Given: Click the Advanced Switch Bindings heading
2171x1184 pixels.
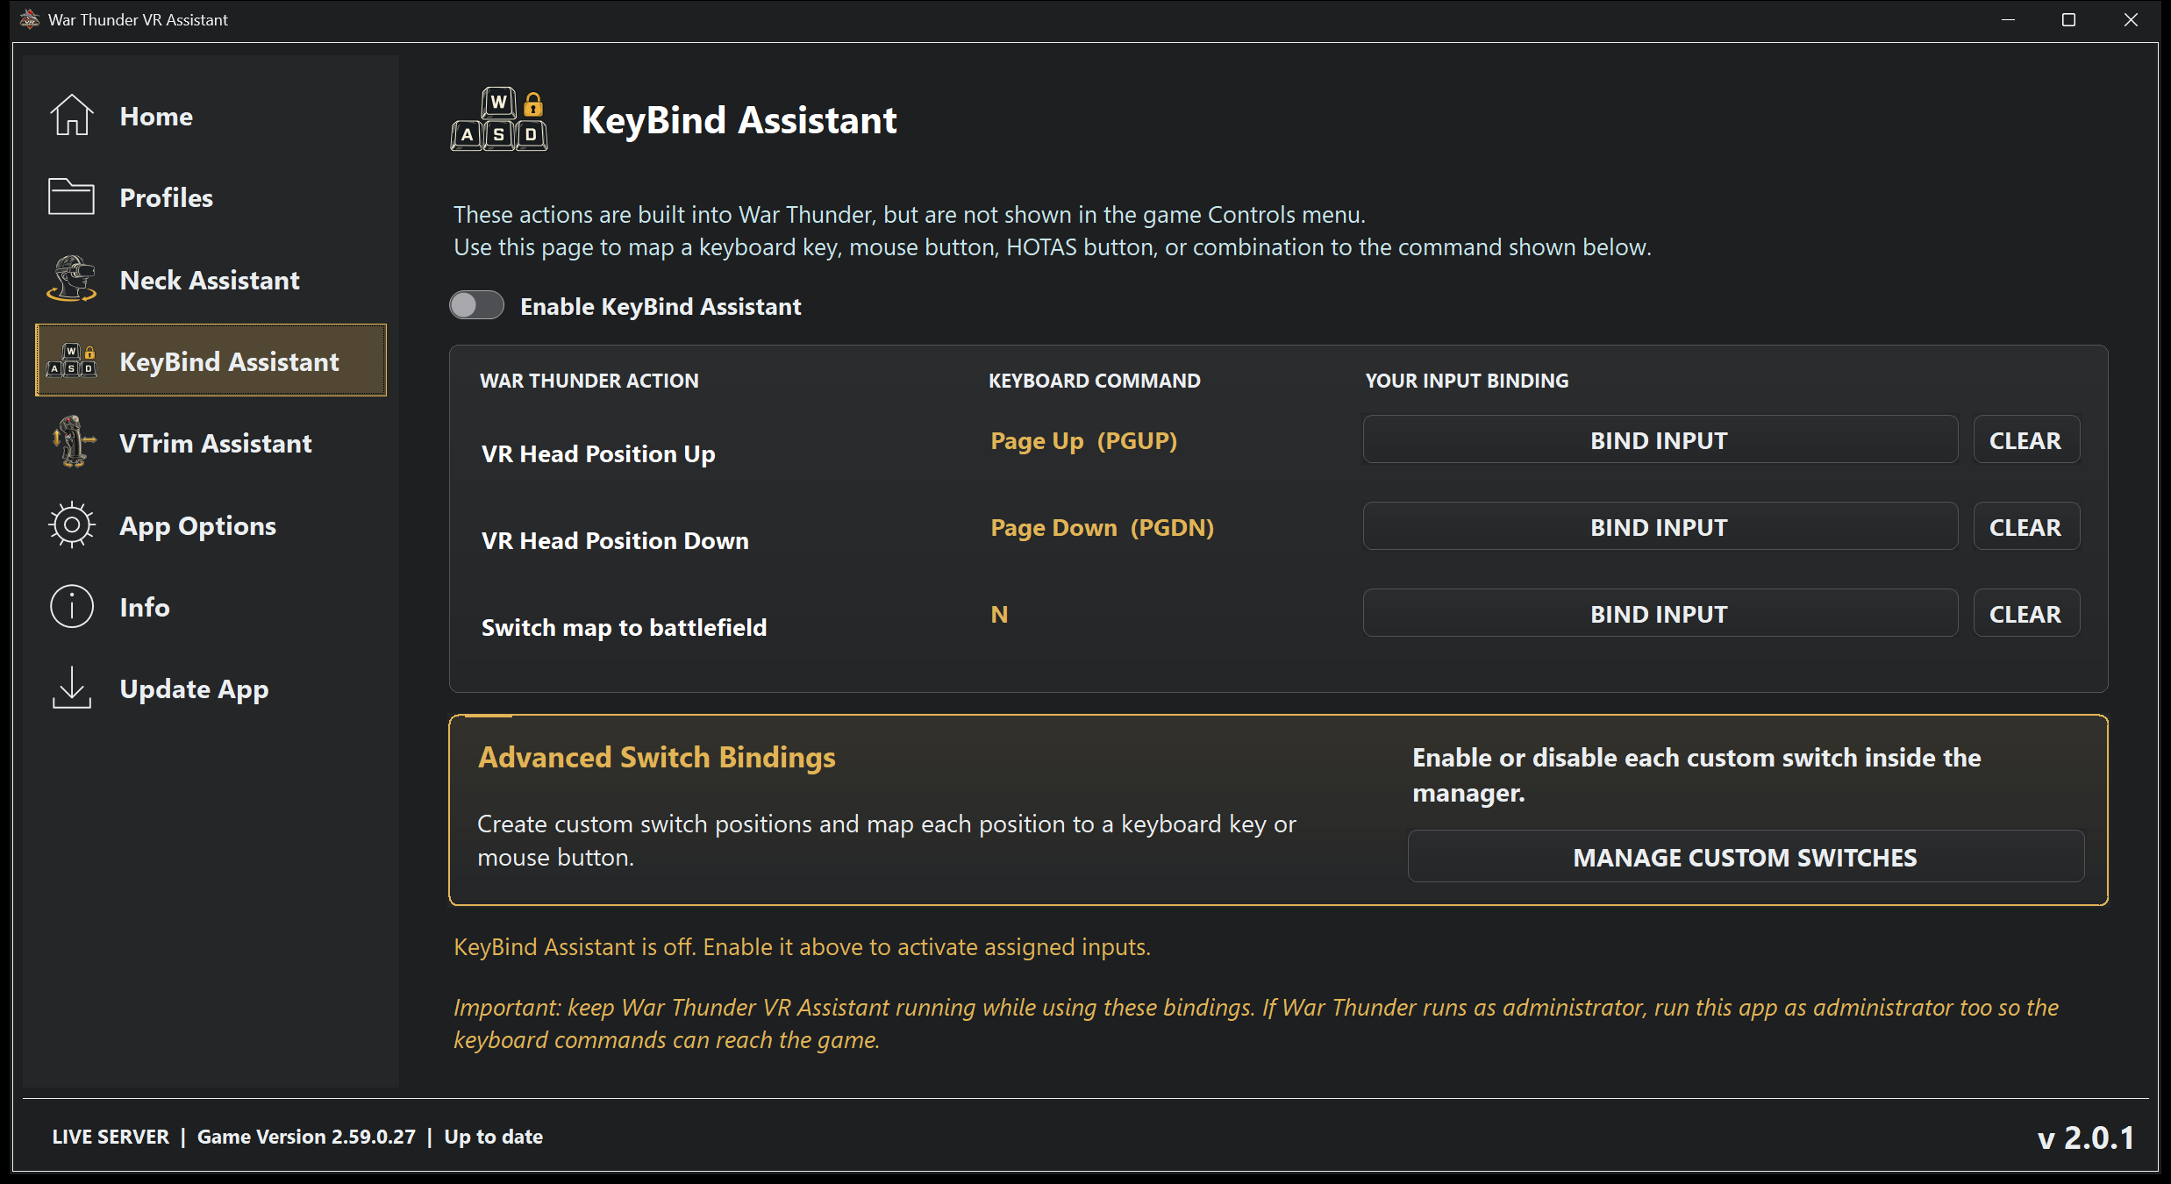Looking at the screenshot, I should (656, 757).
